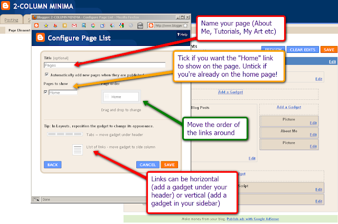This screenshot has width=338, height=224.
Task: Click 'List of links - move gadget' text
Action: click(x=121, y=147)
